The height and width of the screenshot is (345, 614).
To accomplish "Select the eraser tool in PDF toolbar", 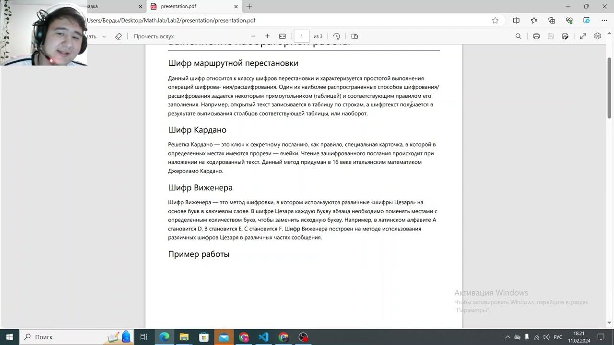I will click(118, 36).
